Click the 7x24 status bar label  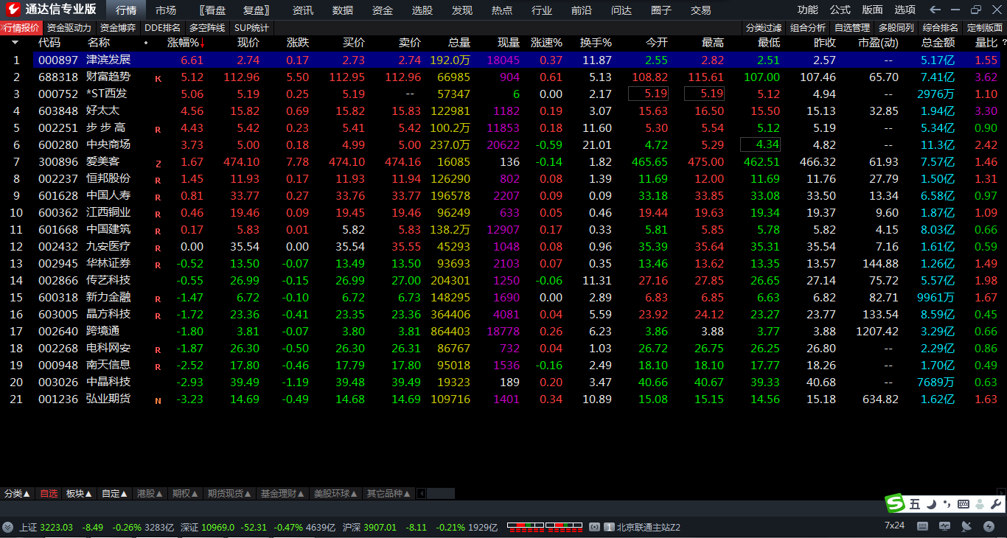point(894,525)
